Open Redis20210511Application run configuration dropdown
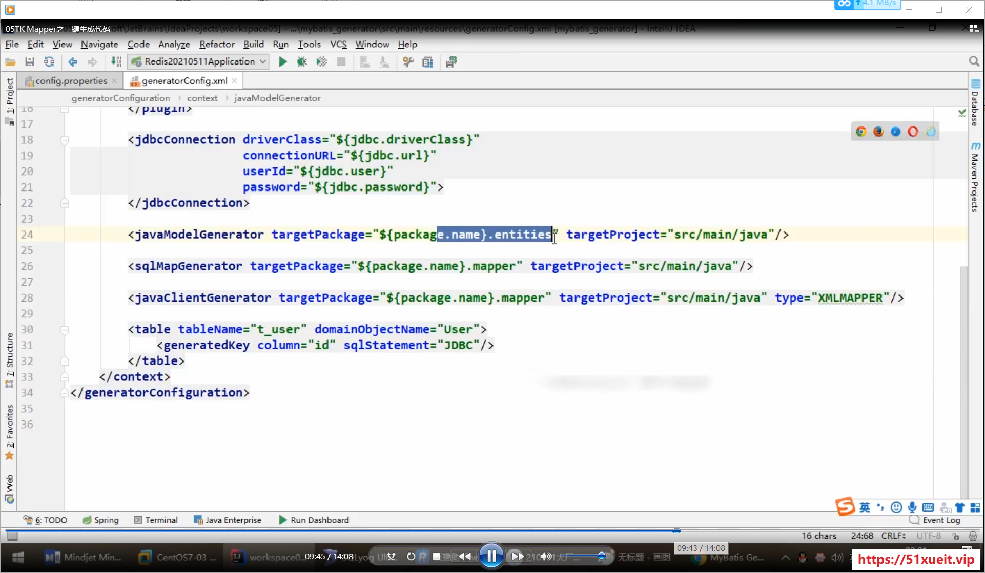 click(x=200, y=62)
